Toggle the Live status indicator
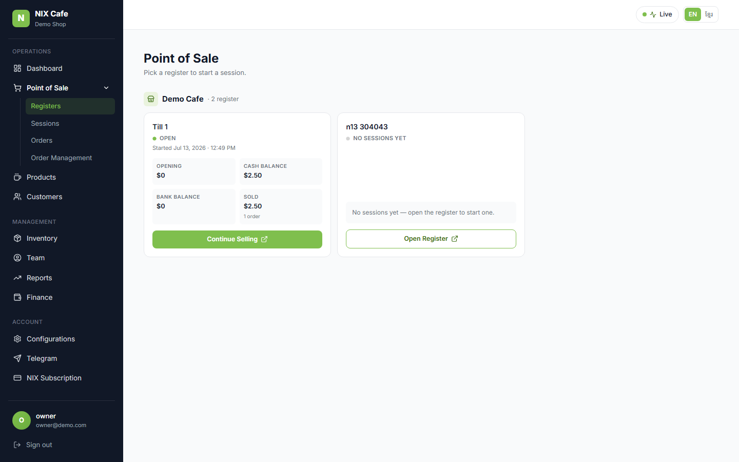Image resolution: width=739 pixels, height=462 pixels. [657, 14]
